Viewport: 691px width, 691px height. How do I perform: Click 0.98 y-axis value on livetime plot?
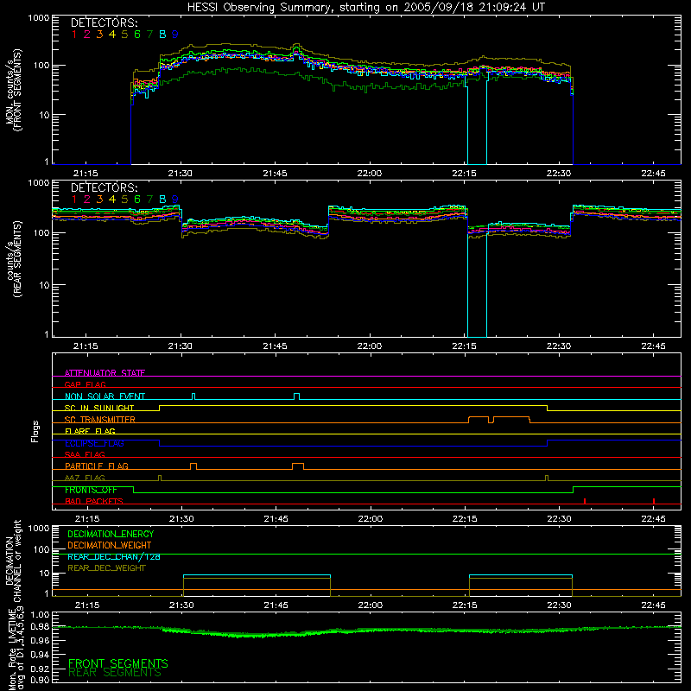click(x=40, y=627)
